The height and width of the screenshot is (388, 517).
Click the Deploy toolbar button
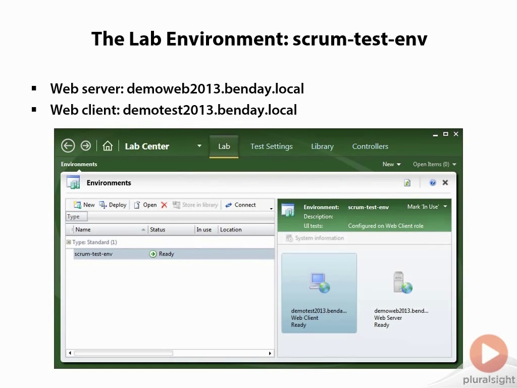click(x=113, y=205)
